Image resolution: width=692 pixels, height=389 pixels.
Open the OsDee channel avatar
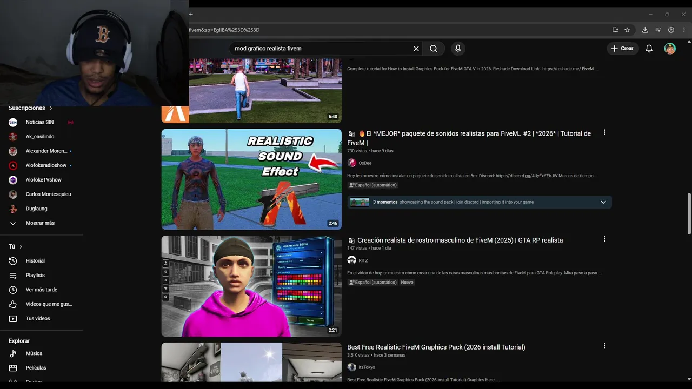pos(352,163)
